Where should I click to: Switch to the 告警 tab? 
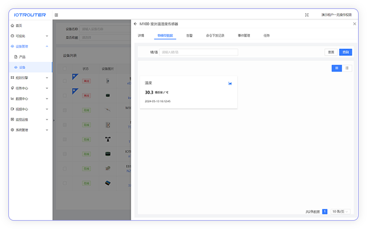(189, 35)
